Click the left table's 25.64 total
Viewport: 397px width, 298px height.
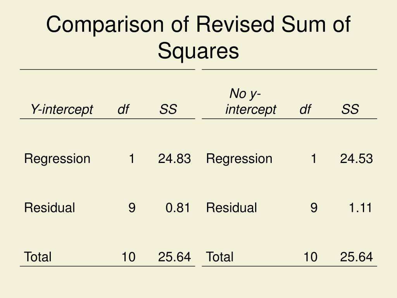[x=174, y=257]
